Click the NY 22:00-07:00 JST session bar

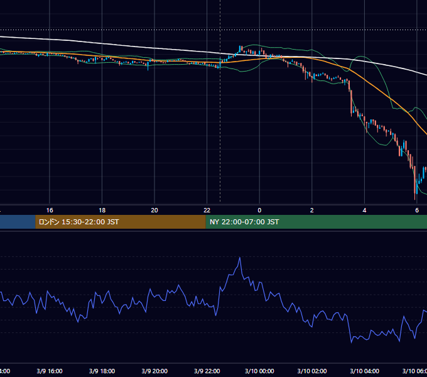pyautogui.click(x=316, y=222)
